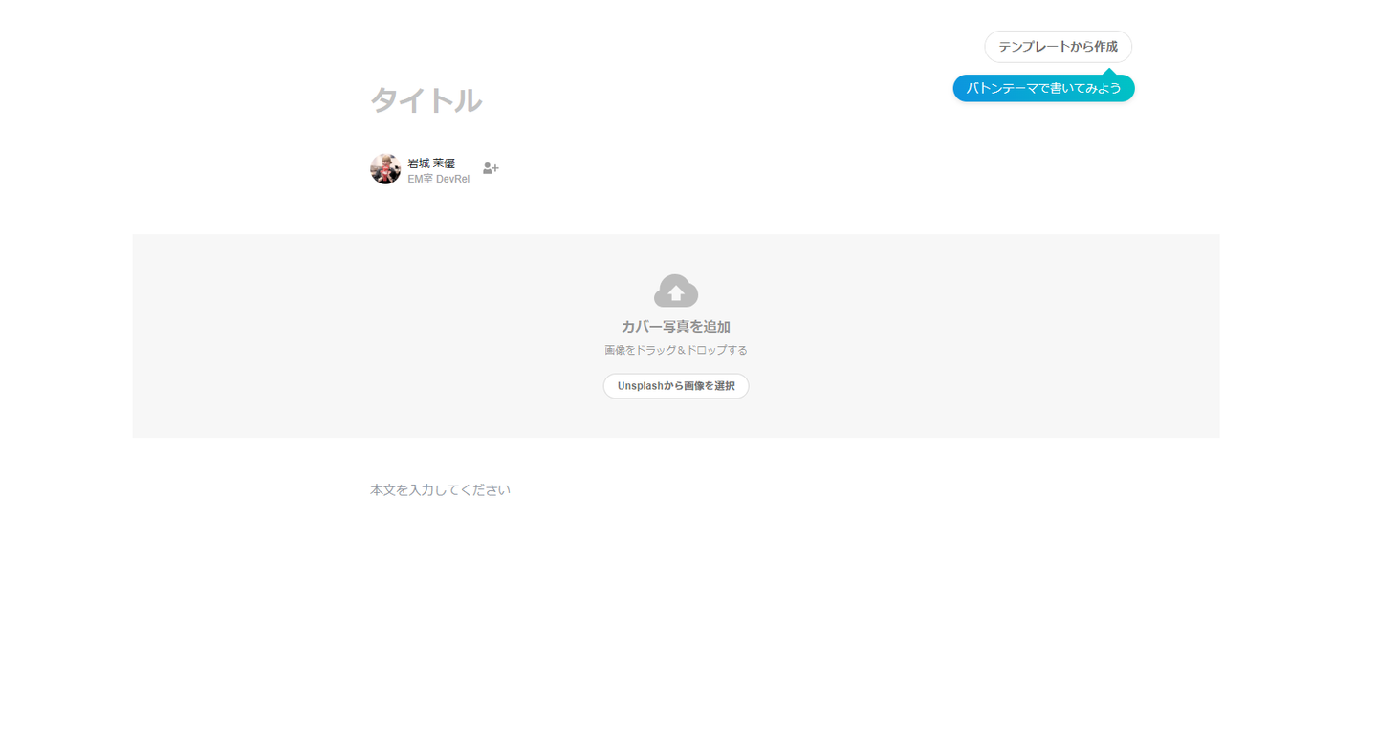Click the カバー写真を追加 label
Image resolution: width=1377 pixels, height=734 pixels.
676,327
